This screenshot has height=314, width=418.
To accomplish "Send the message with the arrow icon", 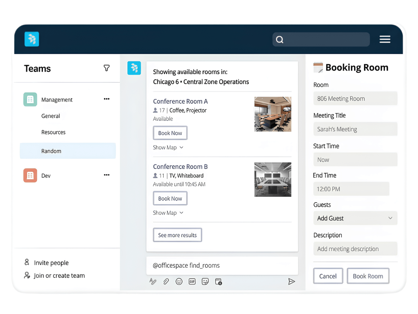I will click(292, 282).
